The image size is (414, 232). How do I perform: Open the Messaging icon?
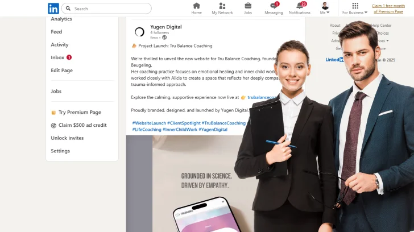[x=274, y=6]
